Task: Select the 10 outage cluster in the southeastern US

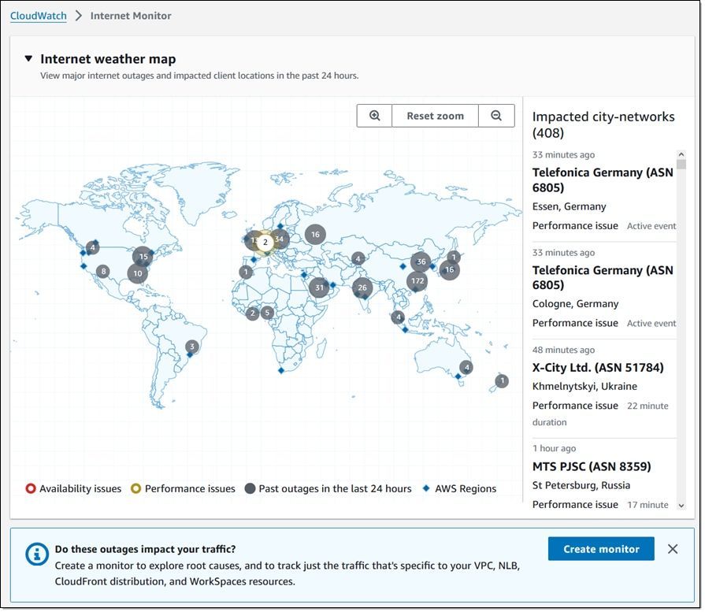Action: [x=138, y=273]
